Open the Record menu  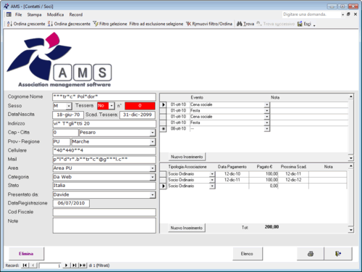point(76,15)
